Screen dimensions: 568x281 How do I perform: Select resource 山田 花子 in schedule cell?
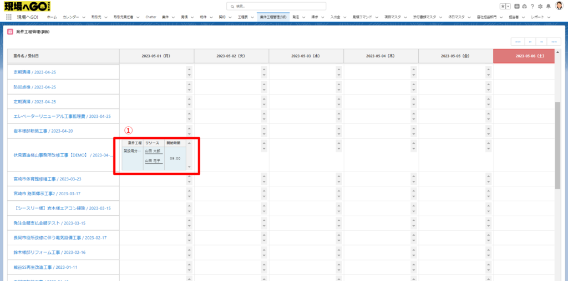(x=154, y=160)
